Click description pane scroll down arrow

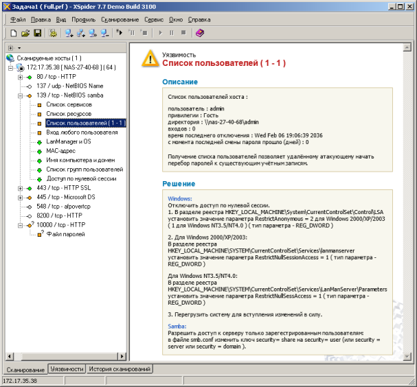tap(407, 356)
